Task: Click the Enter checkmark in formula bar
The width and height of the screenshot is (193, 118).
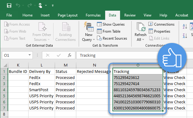Action: pyautogui.click(x=59, y=55)
